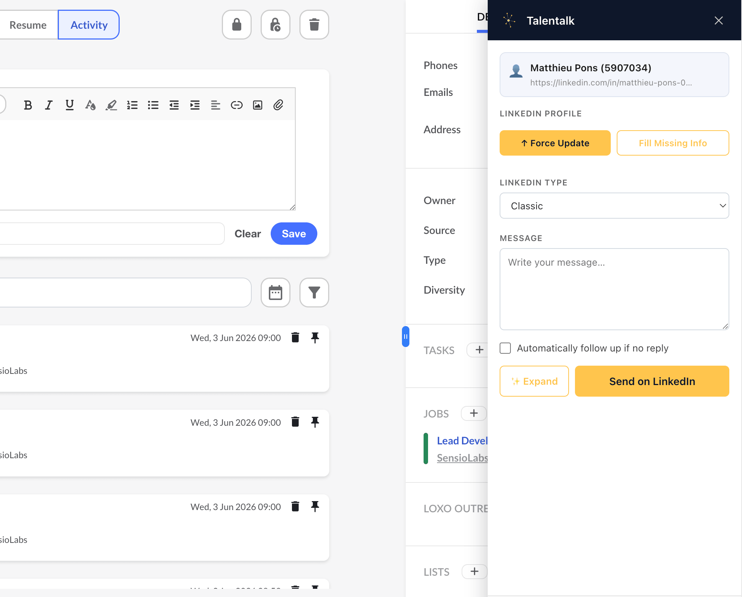Click the LOXO OUTRE section heading

click(x=456, y=509)
